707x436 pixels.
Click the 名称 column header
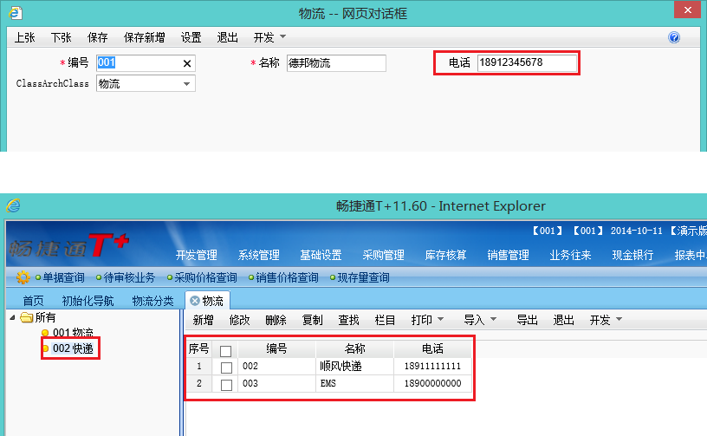point(355,348)
